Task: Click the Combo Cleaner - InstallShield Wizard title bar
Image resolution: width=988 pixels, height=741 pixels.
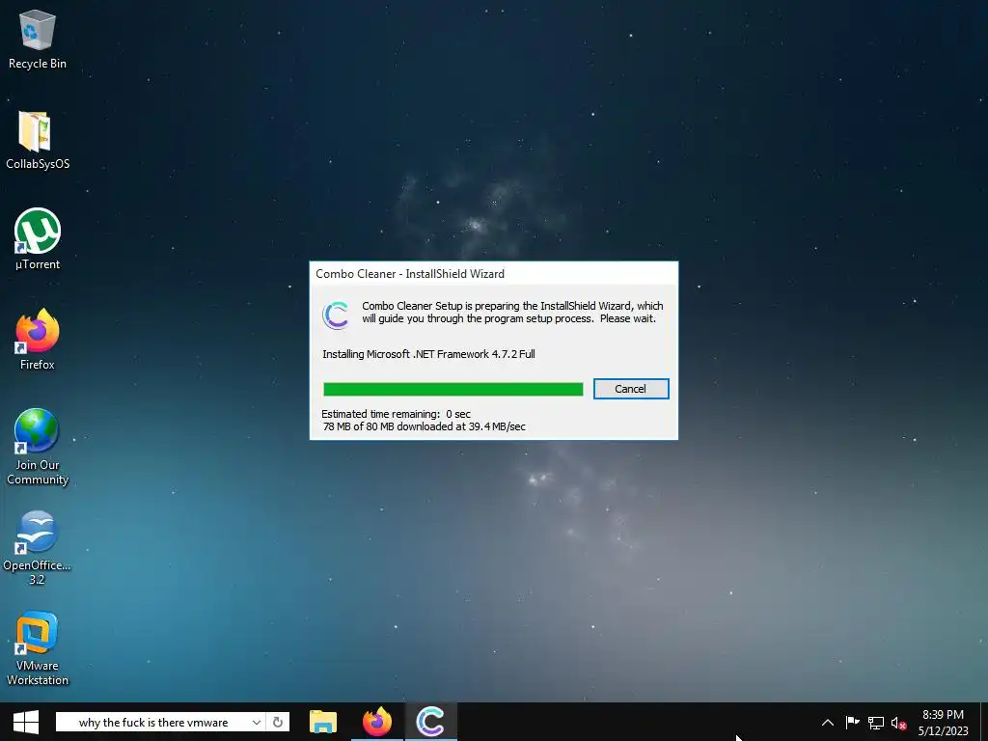Action: coord(493,273)
